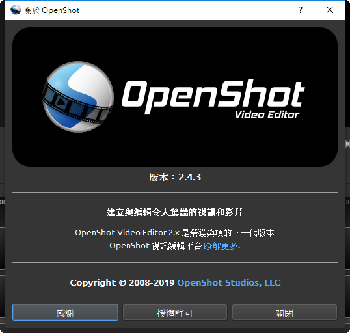Open the OpenShot Studios, LLC link
This screenshot has width=350, height=333.
[229, 282]
